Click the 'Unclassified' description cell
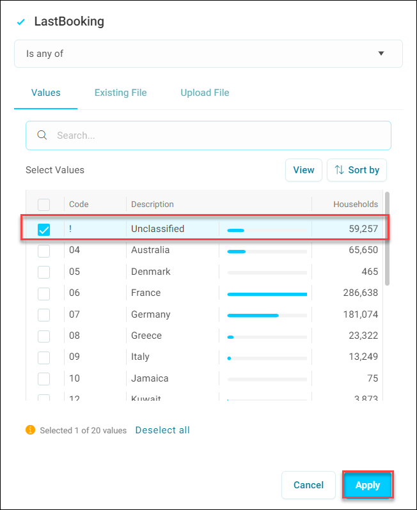 click(x=157, y=229)
